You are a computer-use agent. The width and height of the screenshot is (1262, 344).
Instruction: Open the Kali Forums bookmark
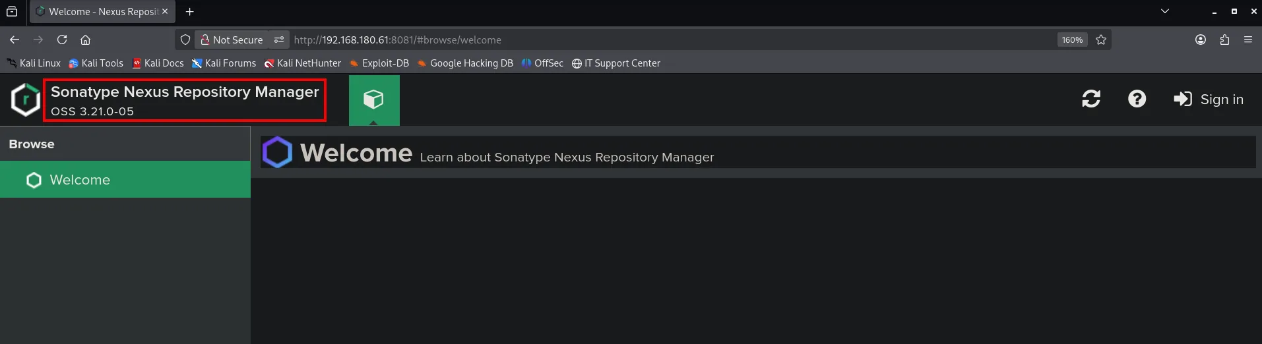(x=224, y=63)
